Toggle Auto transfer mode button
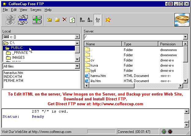This screenshot has height=136, width=191. click(97, 20)
